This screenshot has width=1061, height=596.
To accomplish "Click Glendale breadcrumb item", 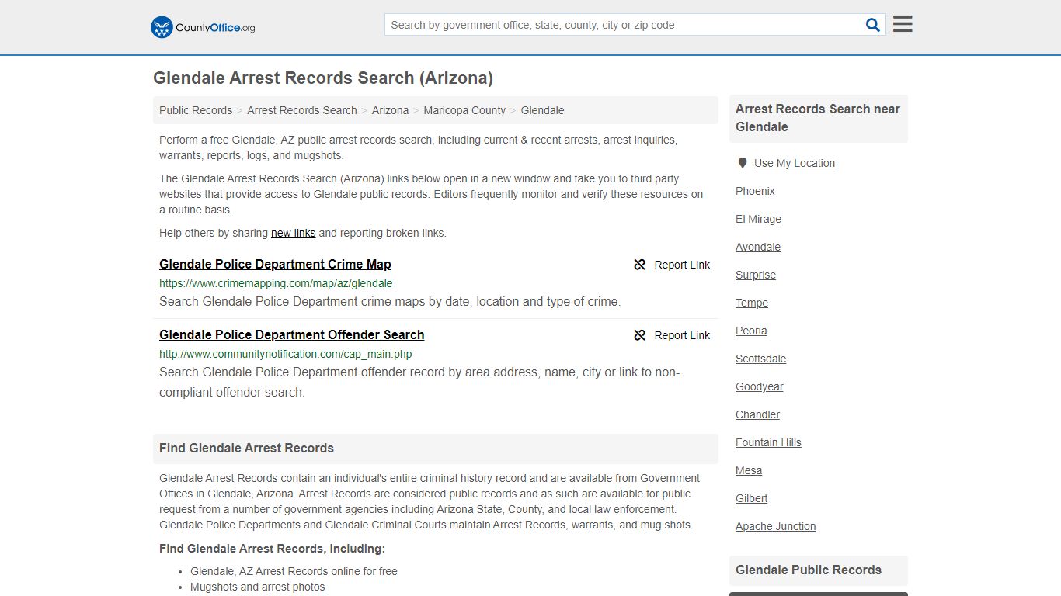I will coord(542,110).
